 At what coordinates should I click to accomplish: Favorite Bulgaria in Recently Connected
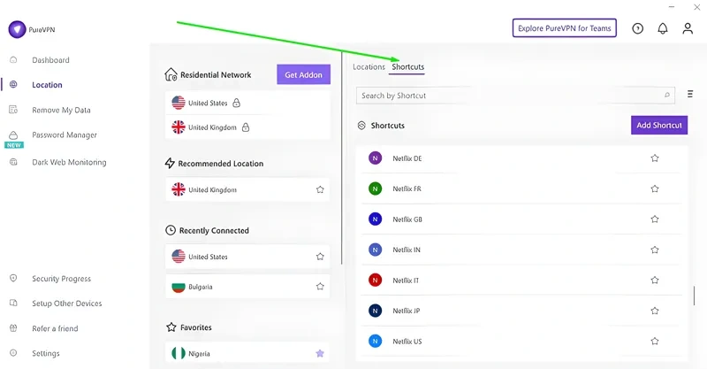[x=320, y=287]
